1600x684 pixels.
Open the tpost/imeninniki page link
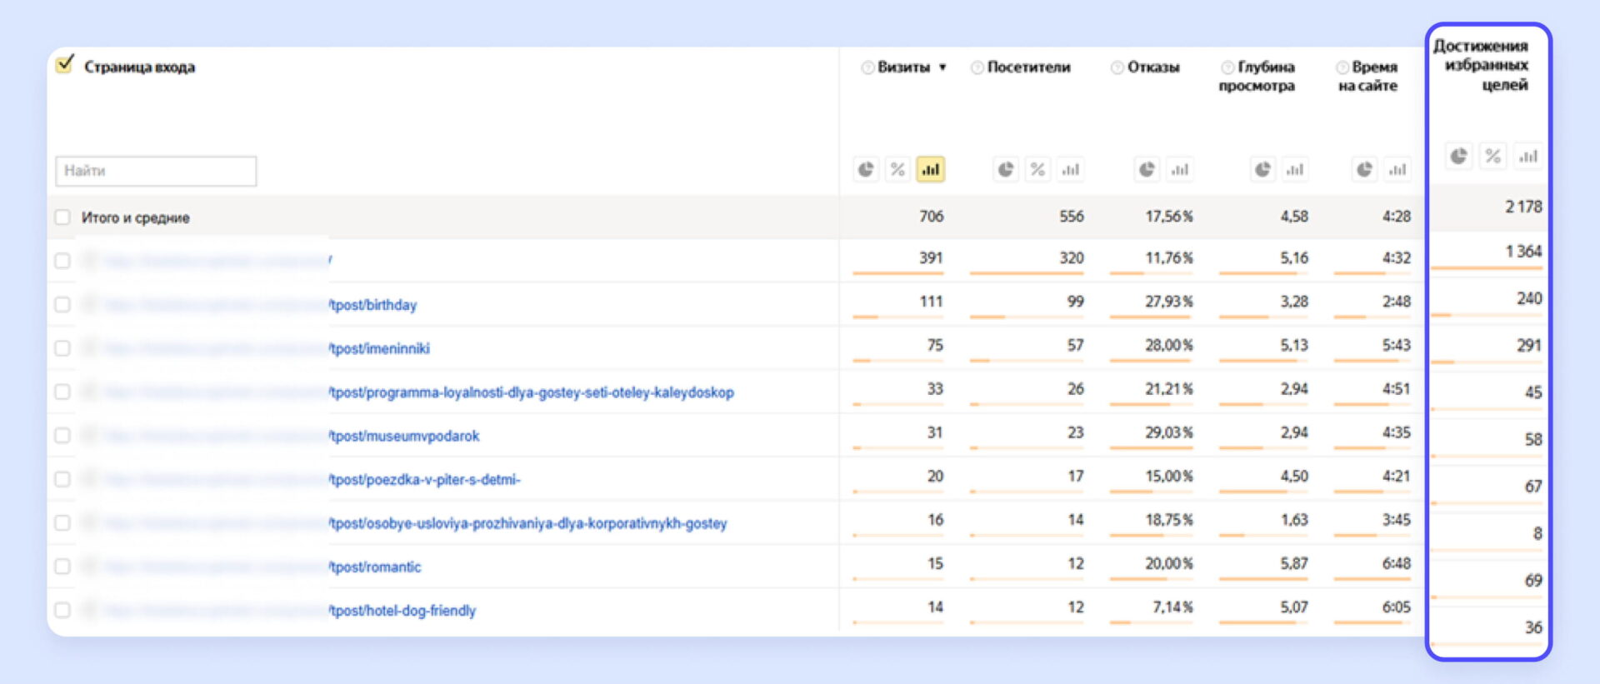click(380, 349)
